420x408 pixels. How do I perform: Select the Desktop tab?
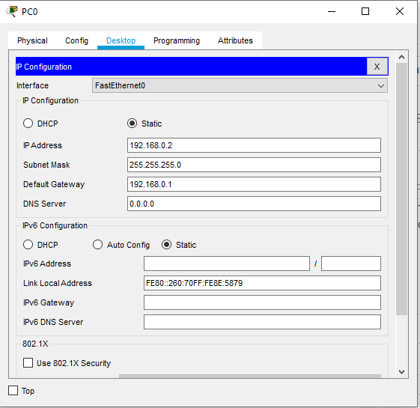click(121, 40)
